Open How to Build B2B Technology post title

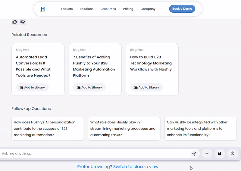coord(151,63)
